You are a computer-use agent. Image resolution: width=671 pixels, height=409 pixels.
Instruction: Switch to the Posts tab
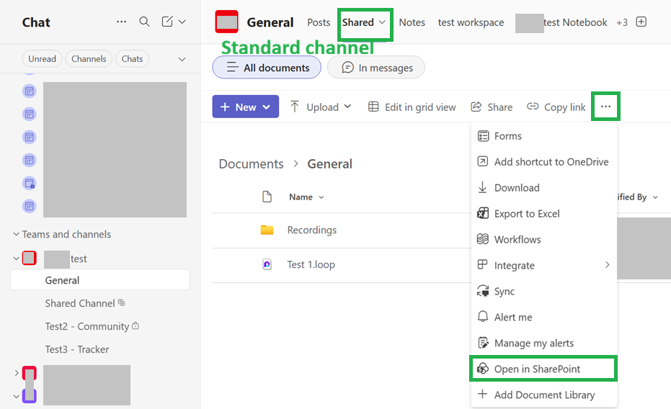[319, 22]
